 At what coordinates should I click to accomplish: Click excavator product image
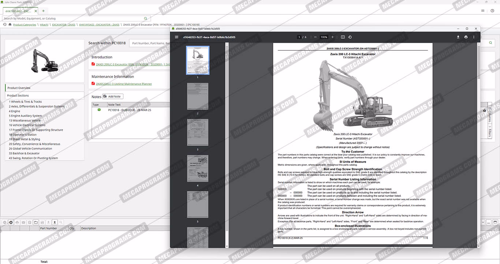tap(45, 60)
